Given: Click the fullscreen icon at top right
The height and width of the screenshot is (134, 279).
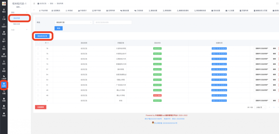Looking at the screenshot, I should coord(277,3).
